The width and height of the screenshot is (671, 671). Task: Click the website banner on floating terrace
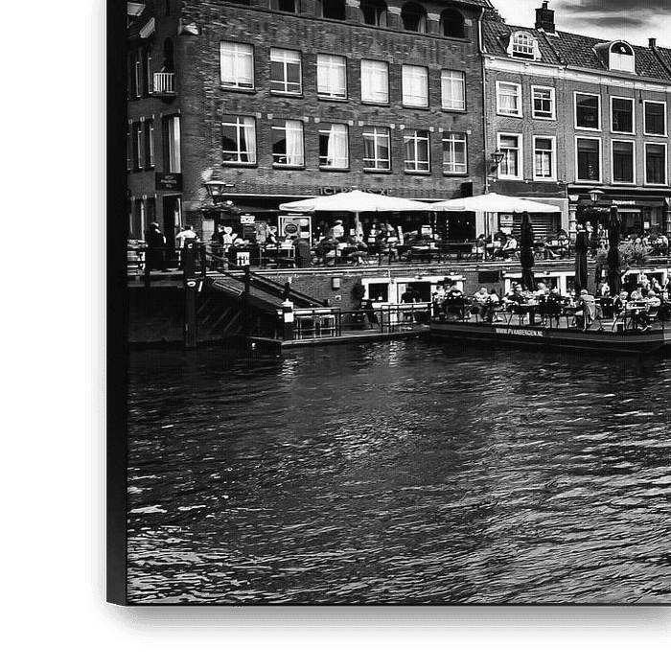point(519,332)
